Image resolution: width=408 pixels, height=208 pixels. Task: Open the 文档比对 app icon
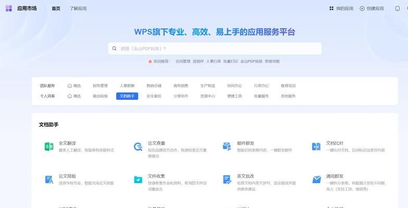click(316, 147)
